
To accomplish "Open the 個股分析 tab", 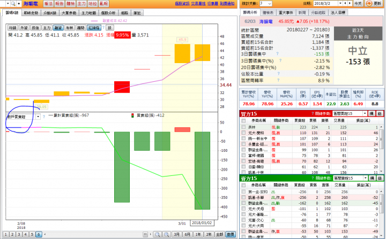I will pos(108,13).
